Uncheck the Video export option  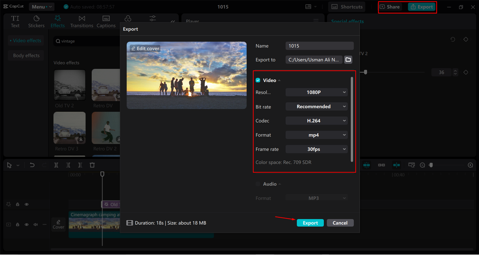(x=258, y=80)
